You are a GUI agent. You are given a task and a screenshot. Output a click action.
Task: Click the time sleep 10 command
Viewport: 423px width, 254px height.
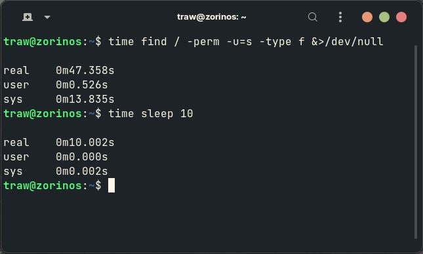(x=151, y=114)
